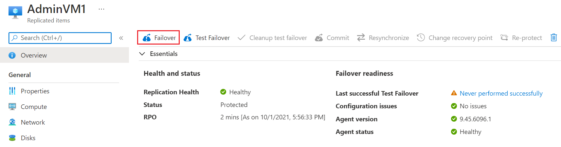This screenshot has height=147, width=561.
Task: Click the trash delete icon
Action: [553, 38]
